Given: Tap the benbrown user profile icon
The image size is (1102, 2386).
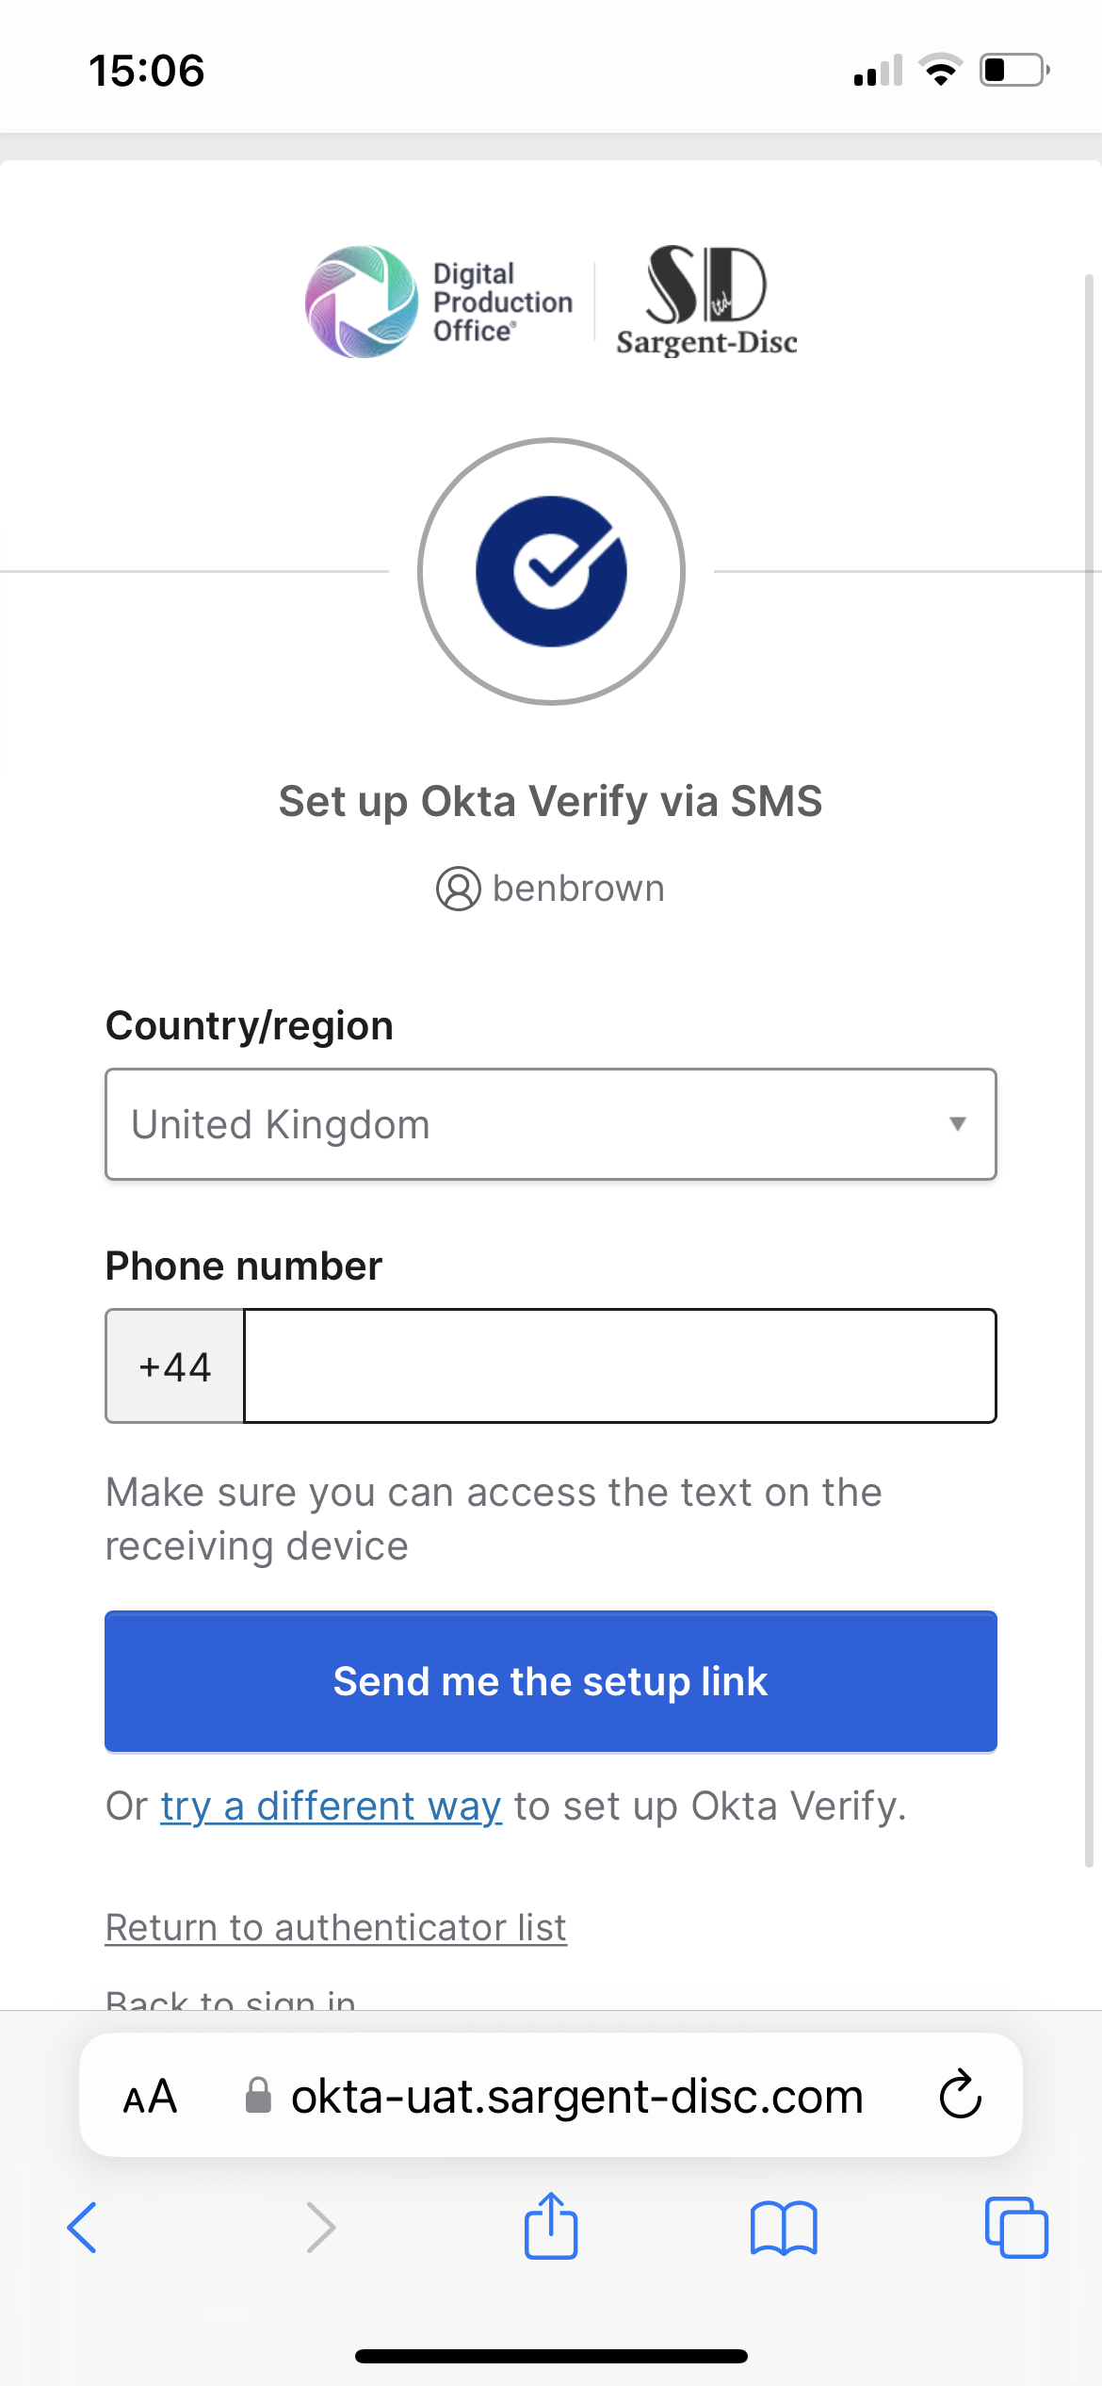Looking at the screenshot, I should pos(459,889).
